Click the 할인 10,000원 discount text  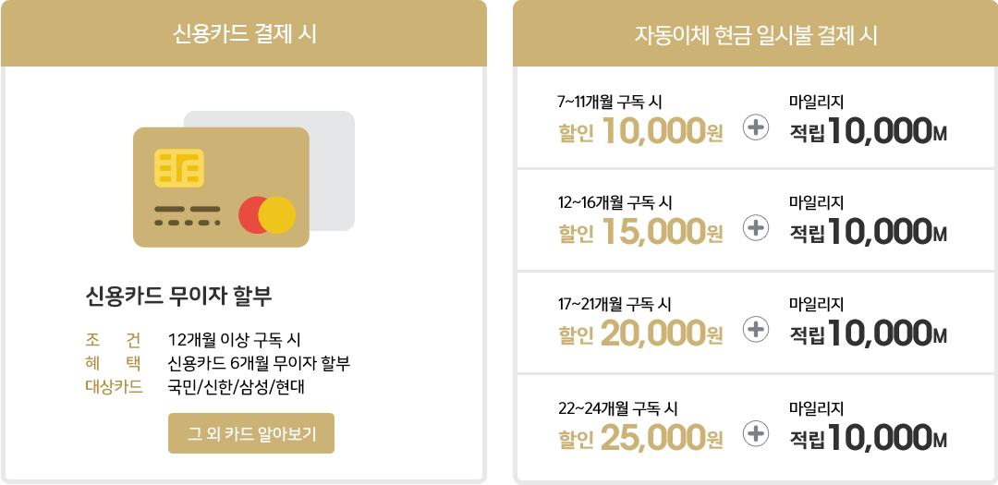(641, 131)
